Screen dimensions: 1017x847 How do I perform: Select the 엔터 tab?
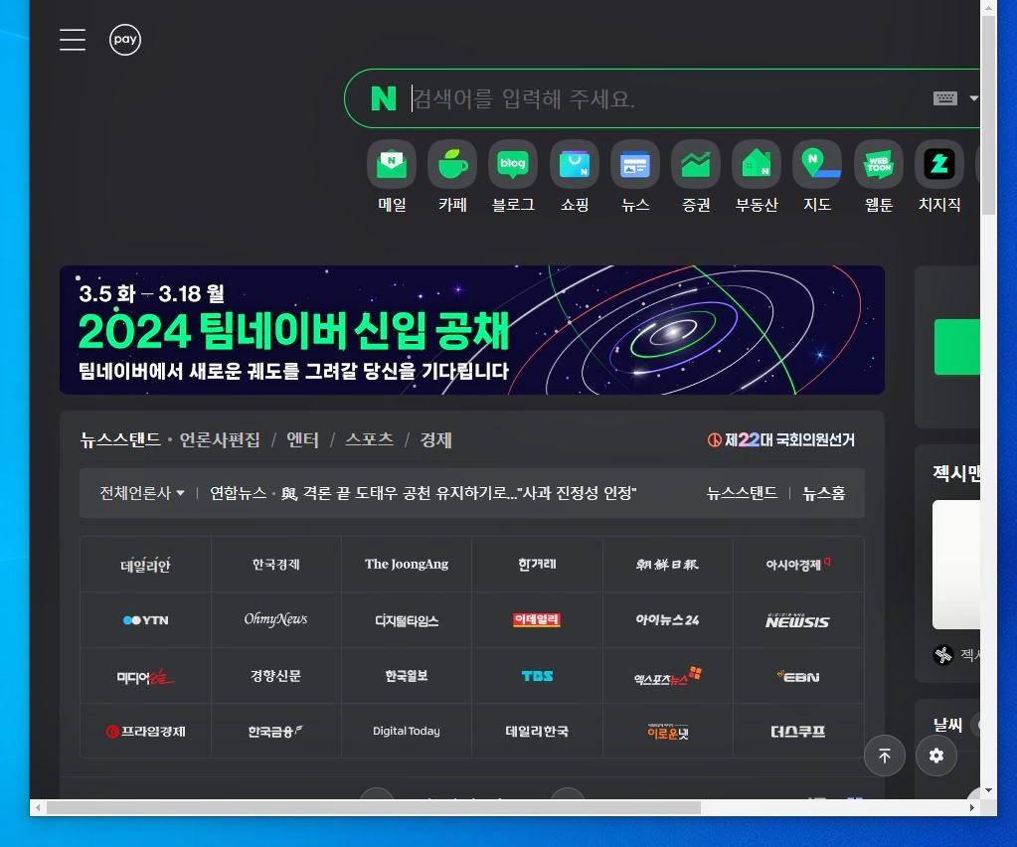tap(303, 439)
